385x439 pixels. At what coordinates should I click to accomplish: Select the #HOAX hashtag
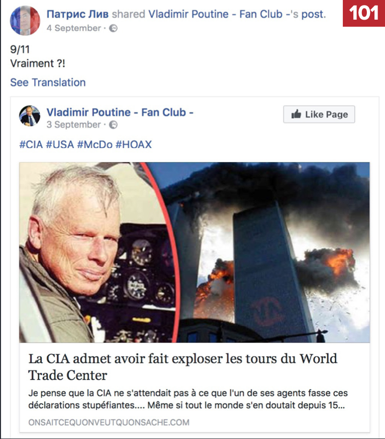(x=134, y=144)
